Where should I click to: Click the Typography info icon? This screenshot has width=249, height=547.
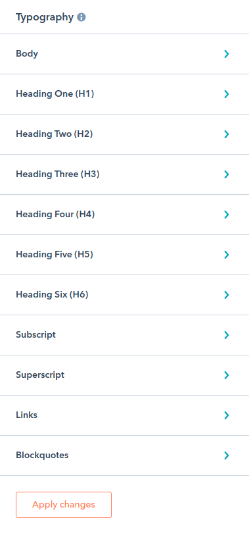coord(81,17)
